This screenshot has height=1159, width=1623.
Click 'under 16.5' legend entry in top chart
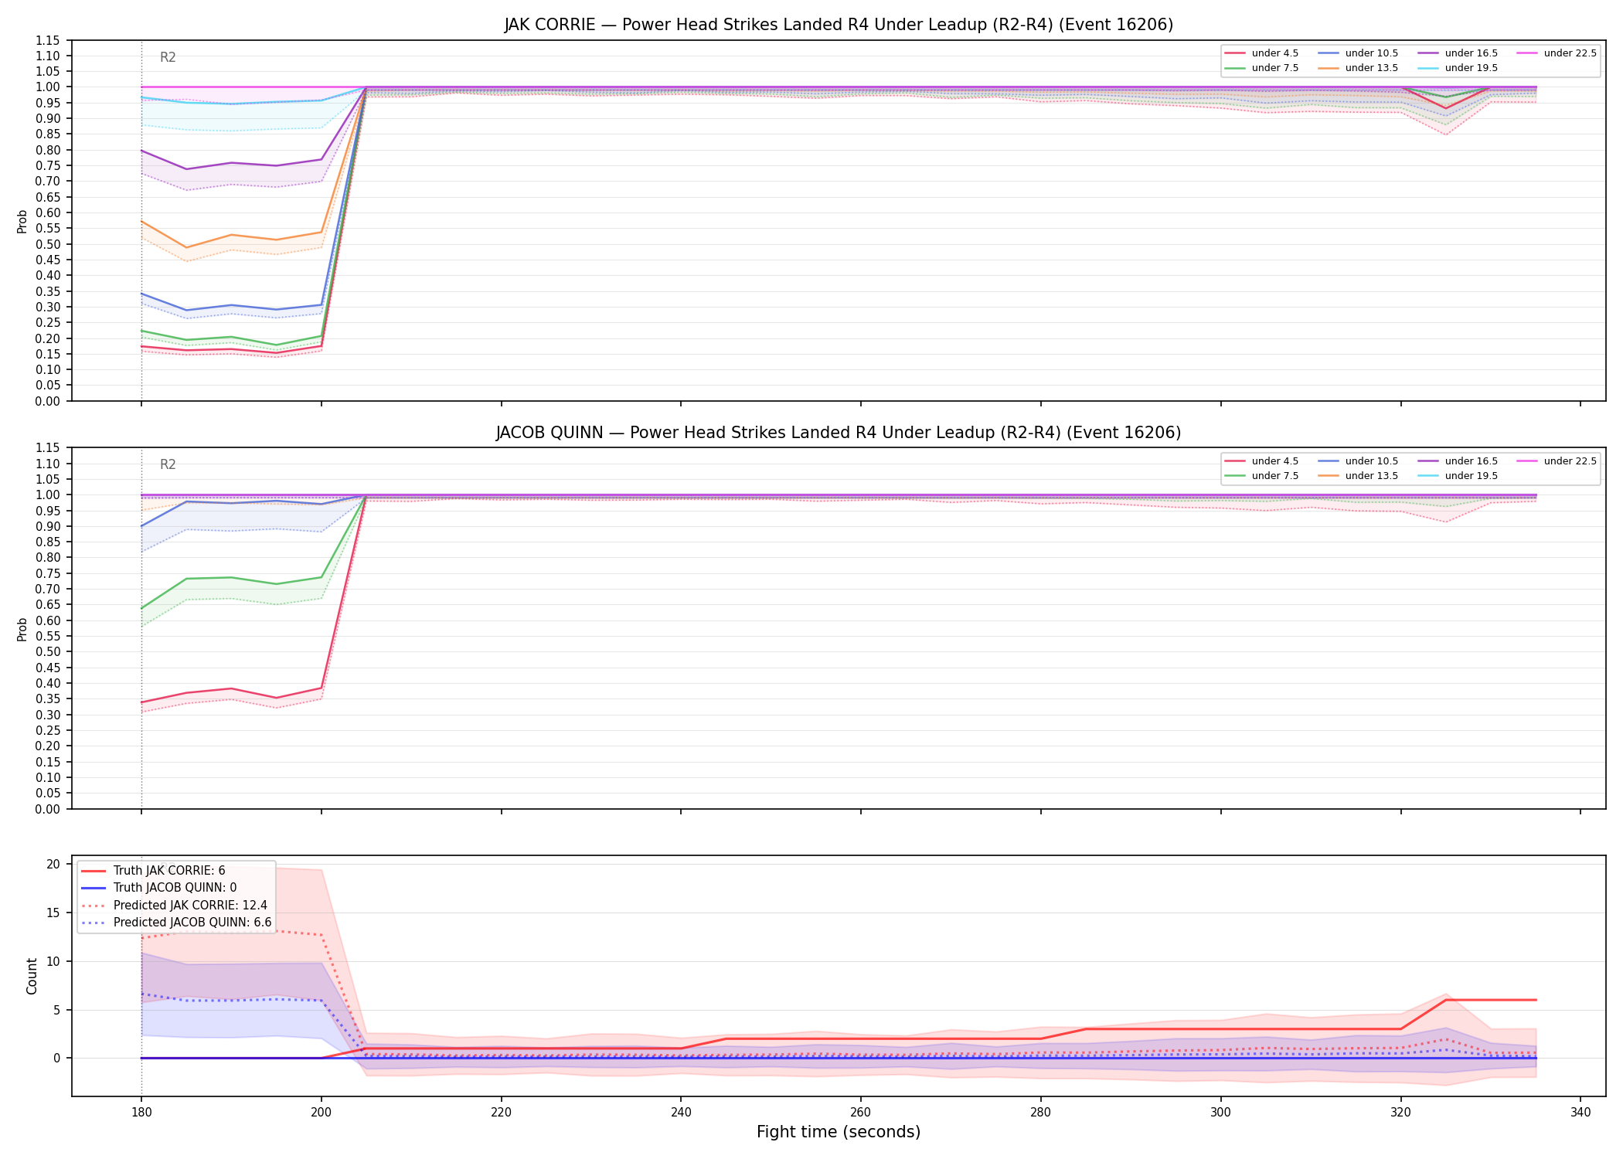[x=1458, y=53]
